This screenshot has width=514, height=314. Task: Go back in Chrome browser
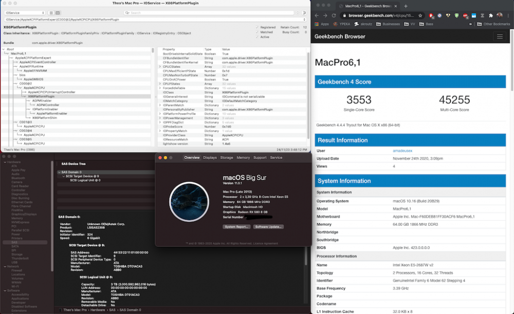(317, 15)
